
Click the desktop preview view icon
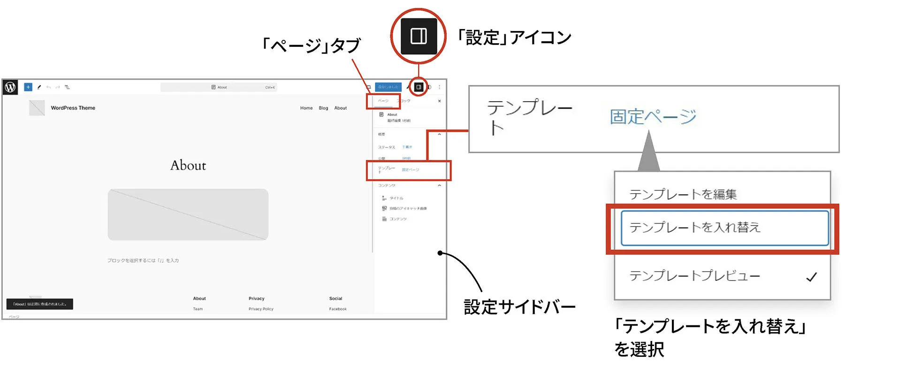click(369, 87)
